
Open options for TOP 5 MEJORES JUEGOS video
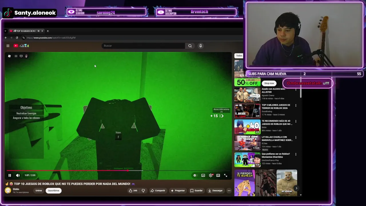296,105
